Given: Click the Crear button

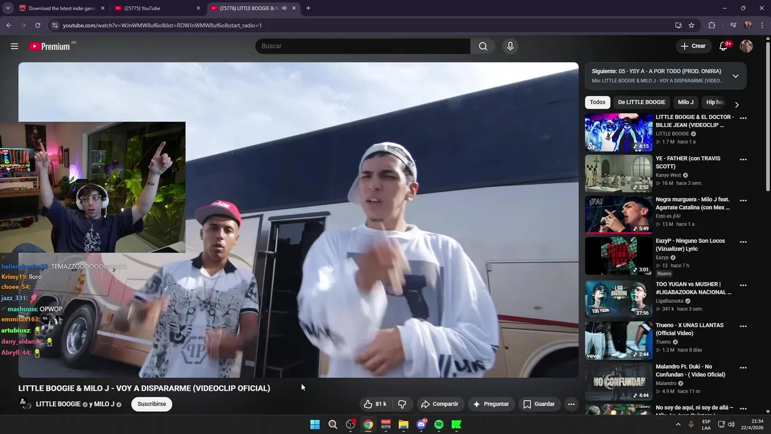Looking at the screenshot, I should pyautogui.click(x=693, y=46).
